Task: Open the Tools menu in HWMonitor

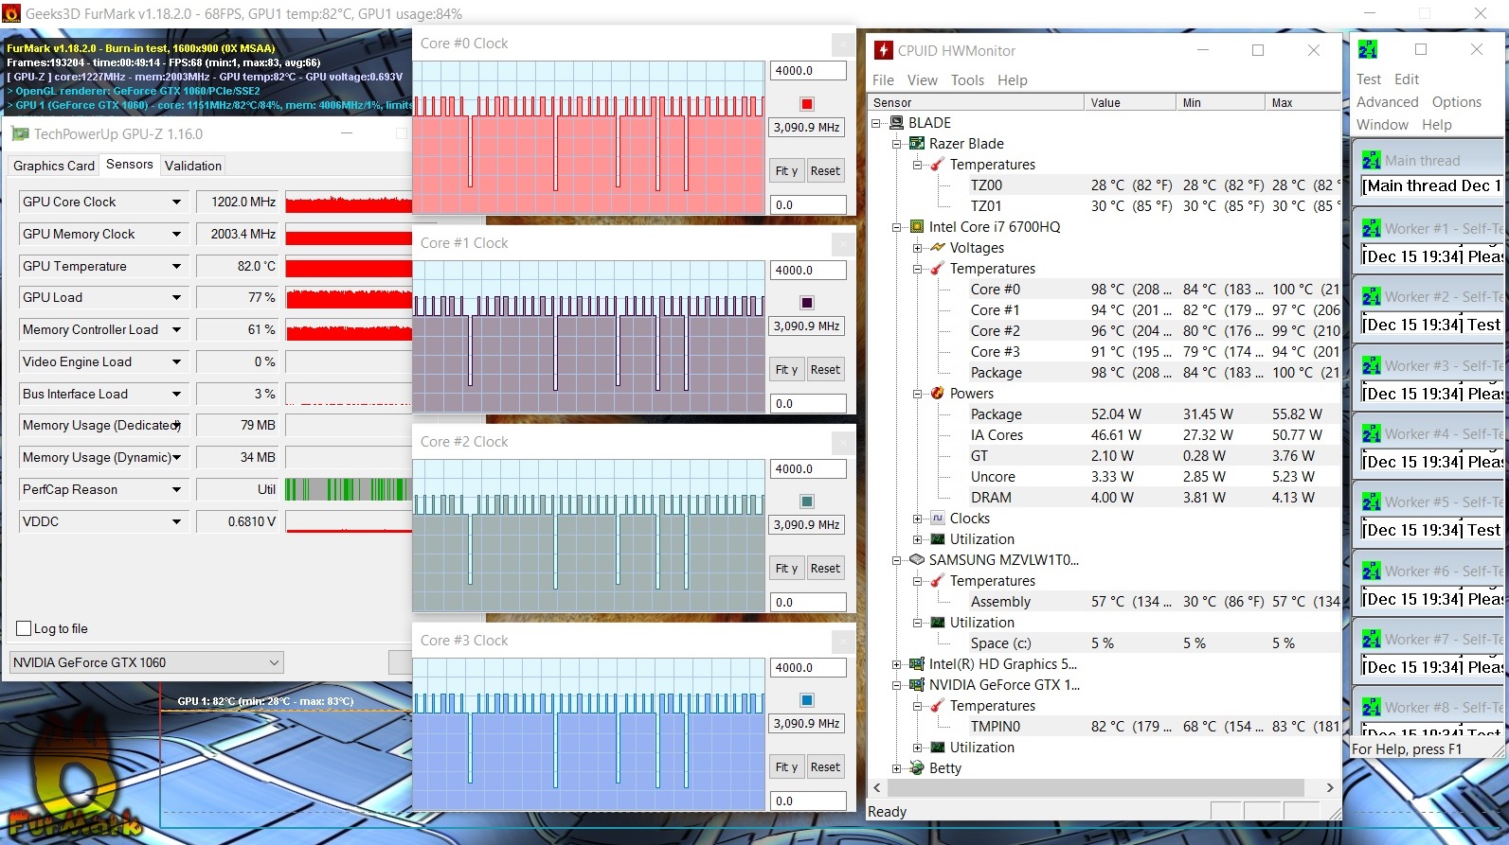Action: click(x=967, y=80)
